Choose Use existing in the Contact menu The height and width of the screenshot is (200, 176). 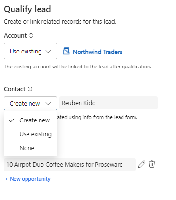click(x=30, y=134)
